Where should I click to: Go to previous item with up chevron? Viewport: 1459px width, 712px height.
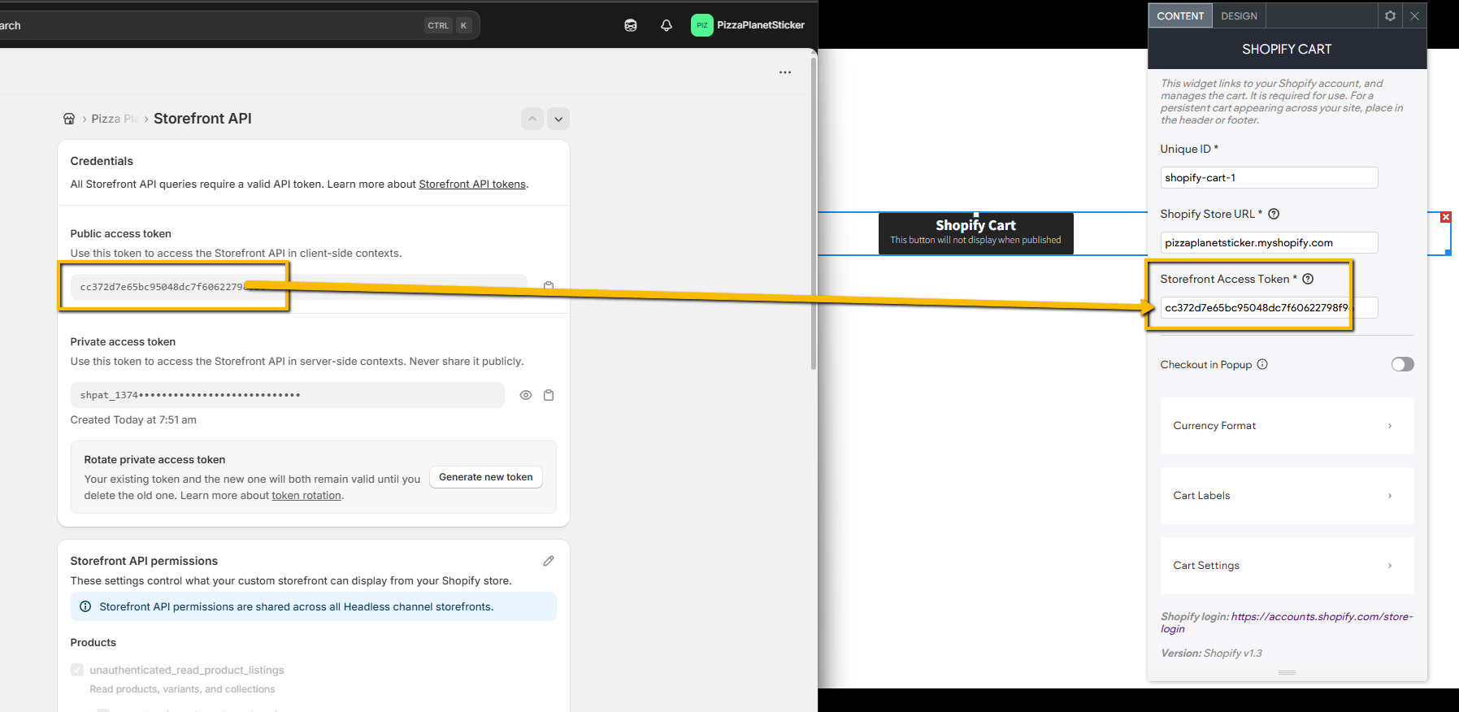[x=532, y=119]
